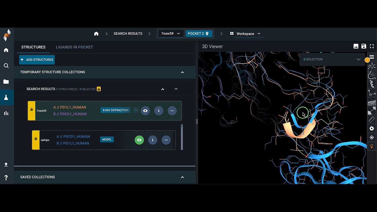Save a 3D Viewer snapshot image
The width and height of the screenshot is (377, 212).
click(356, 46)
